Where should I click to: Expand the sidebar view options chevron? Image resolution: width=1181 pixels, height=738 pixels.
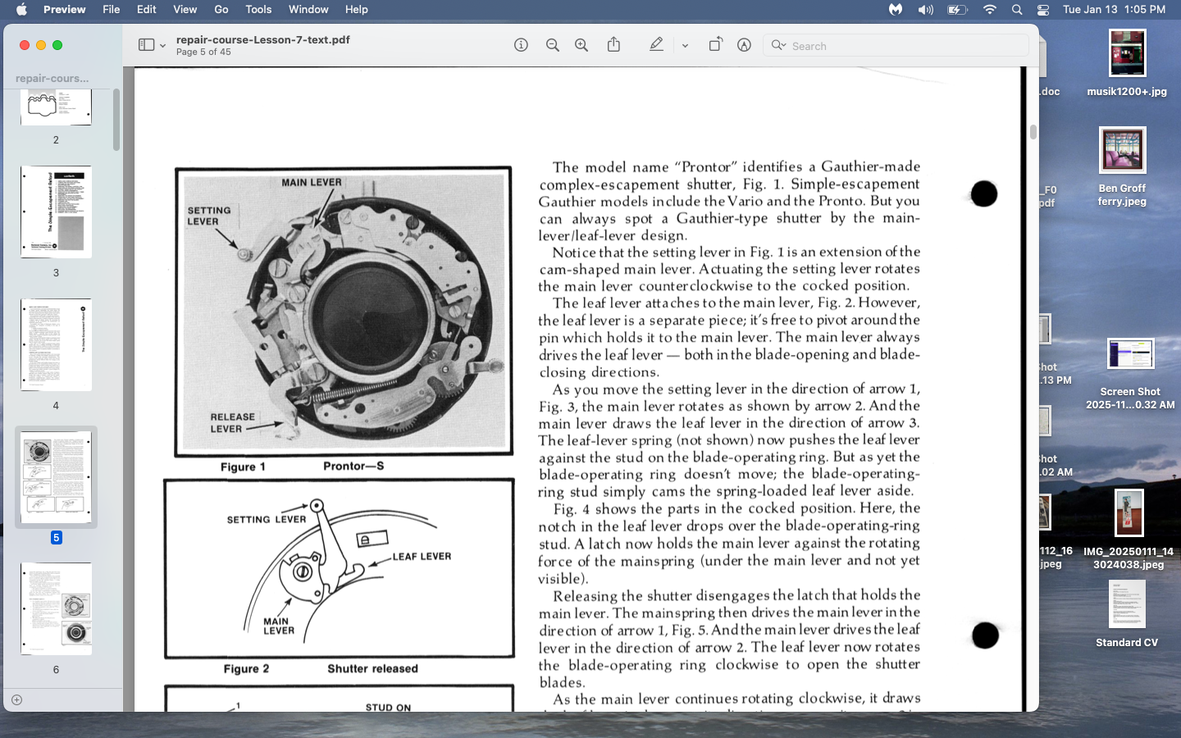coord(162,46)
